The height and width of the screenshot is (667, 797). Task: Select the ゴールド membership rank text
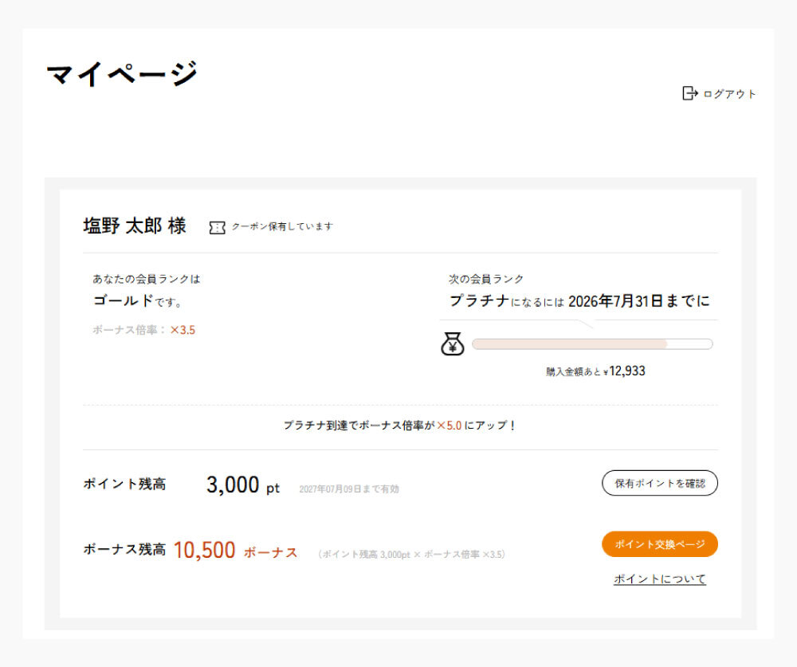(x=123, y=300)
